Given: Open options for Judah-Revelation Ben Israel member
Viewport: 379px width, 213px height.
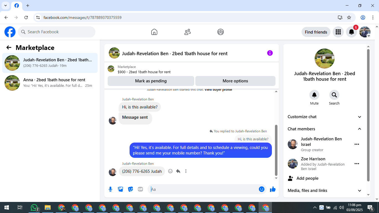Looking at the screenshot, I should (x=357, y=144).
